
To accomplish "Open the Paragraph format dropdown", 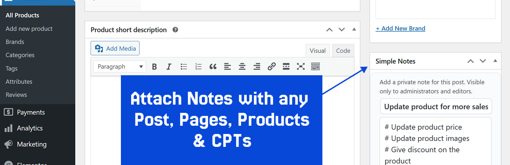I will pyautogui.click(x=120, y=67).
